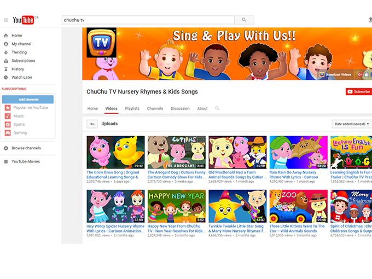372x279 pixels.
Task: Click the Uploads heading text
Action: tap(109, 124)
